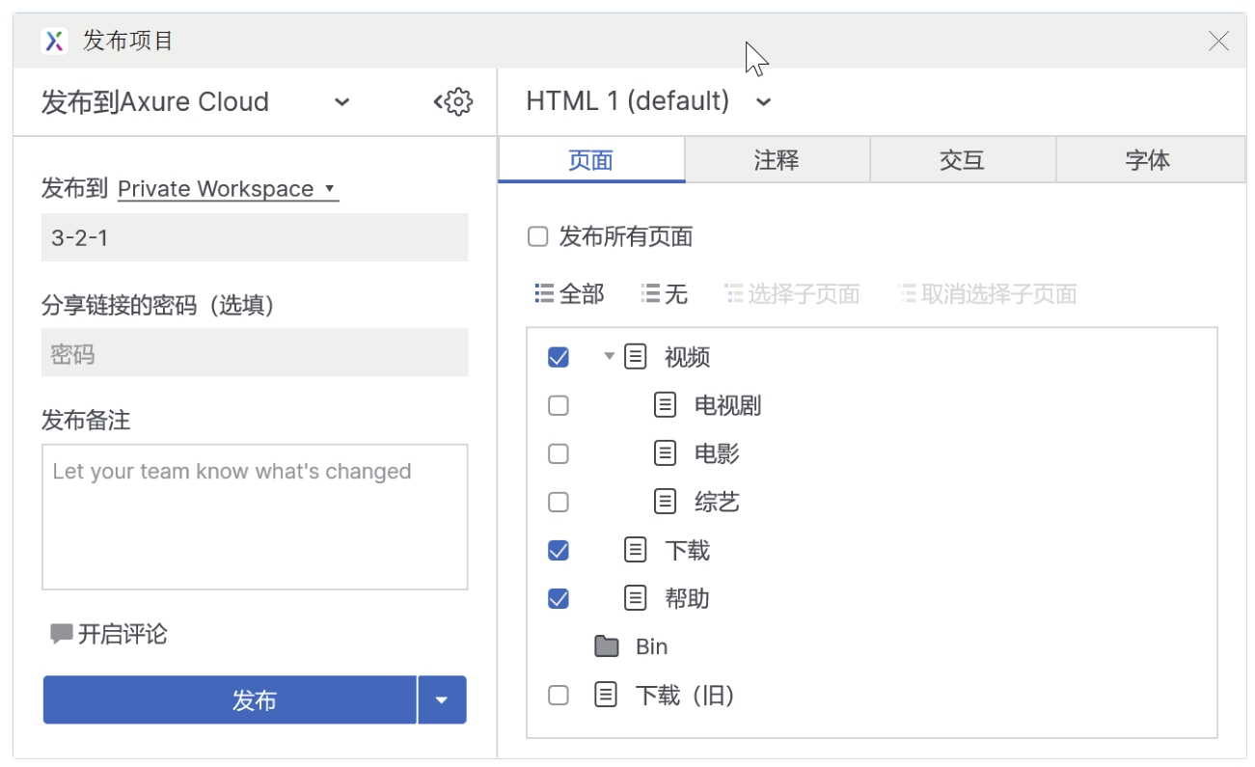The width and height of the screenshot is (1255, 767).
Task: Select the Bin folder icon
Action: point(606,646)
